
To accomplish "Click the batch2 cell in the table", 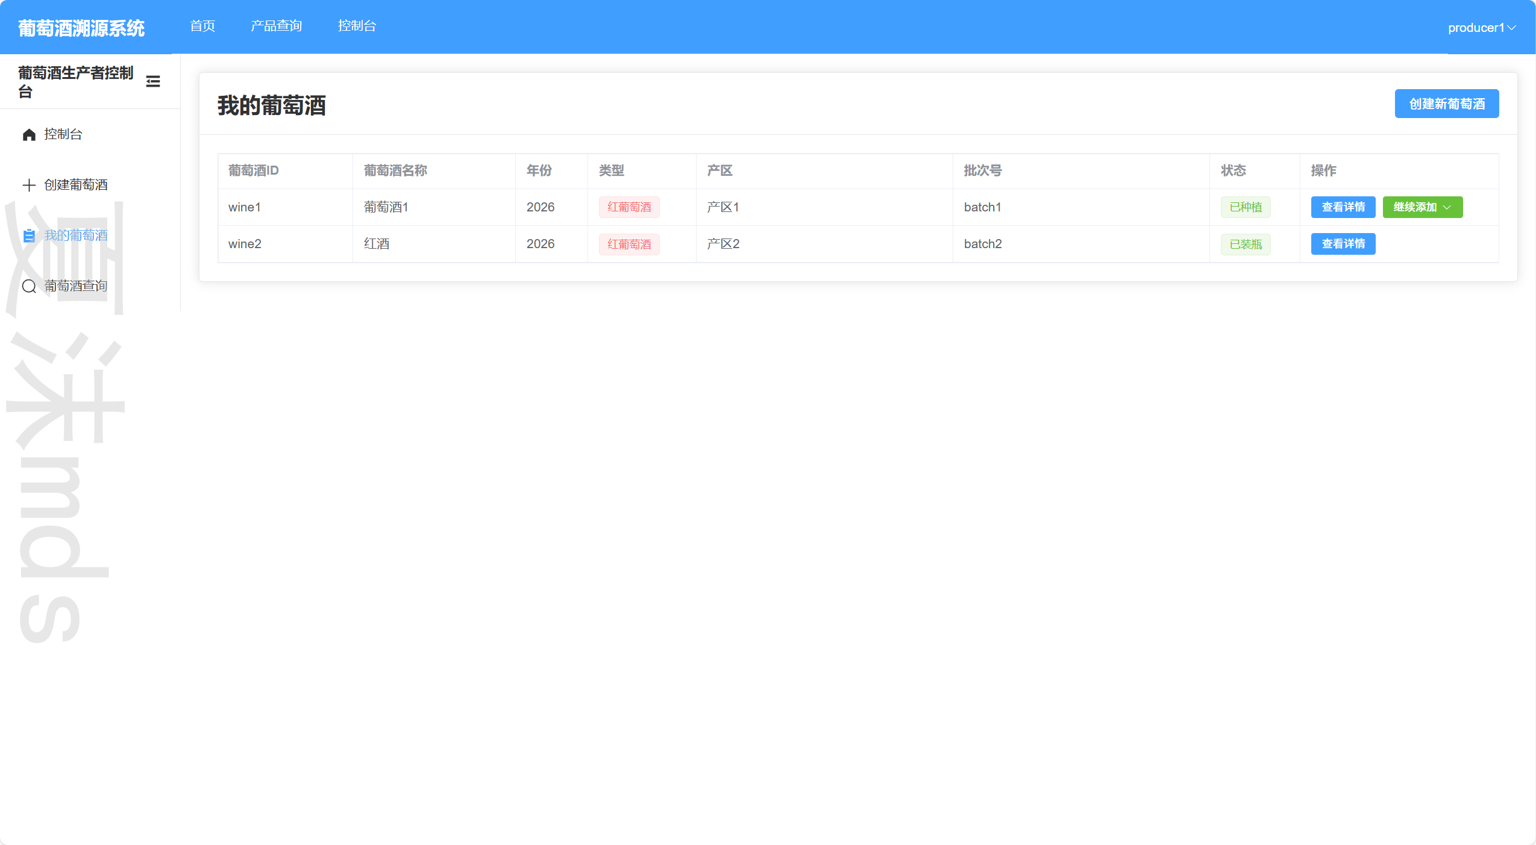I will click(982, 244).
